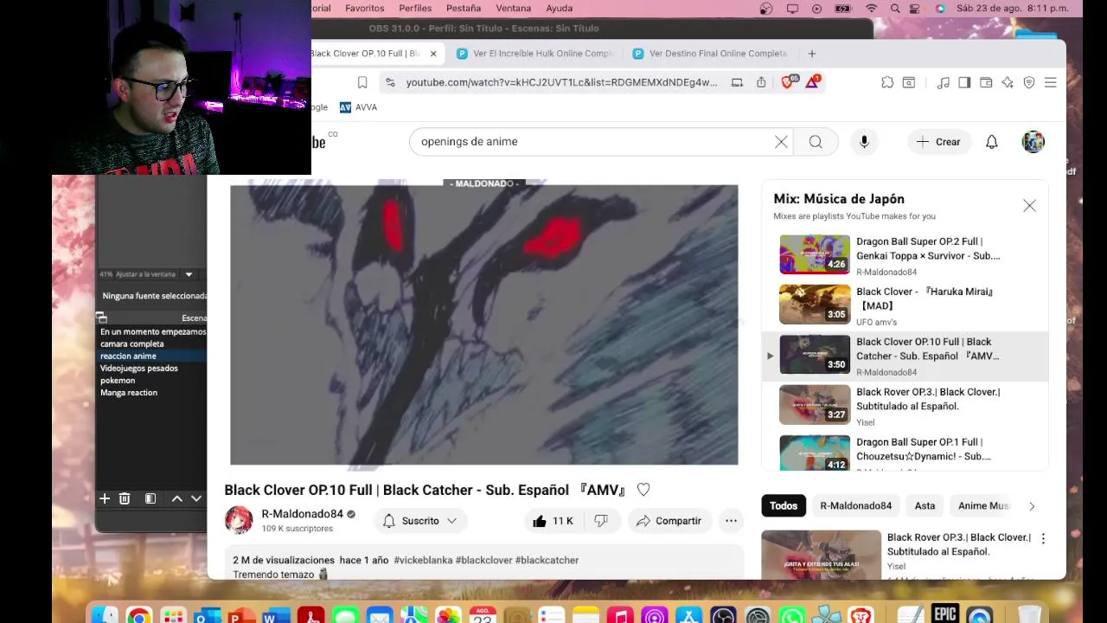Move scene up in OBS scenes list

click(176, 498)
